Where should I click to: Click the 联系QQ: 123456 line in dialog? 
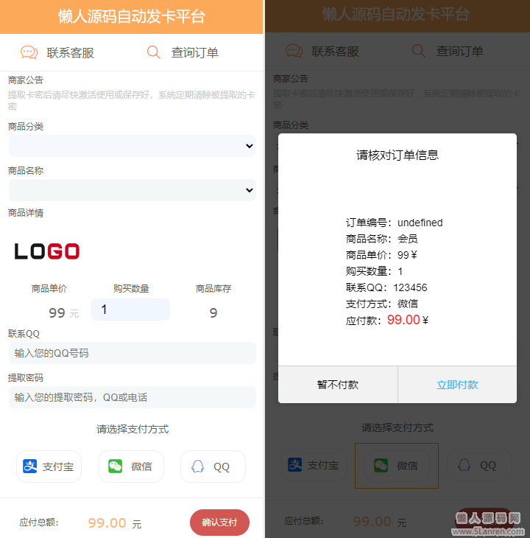[386, 287]
